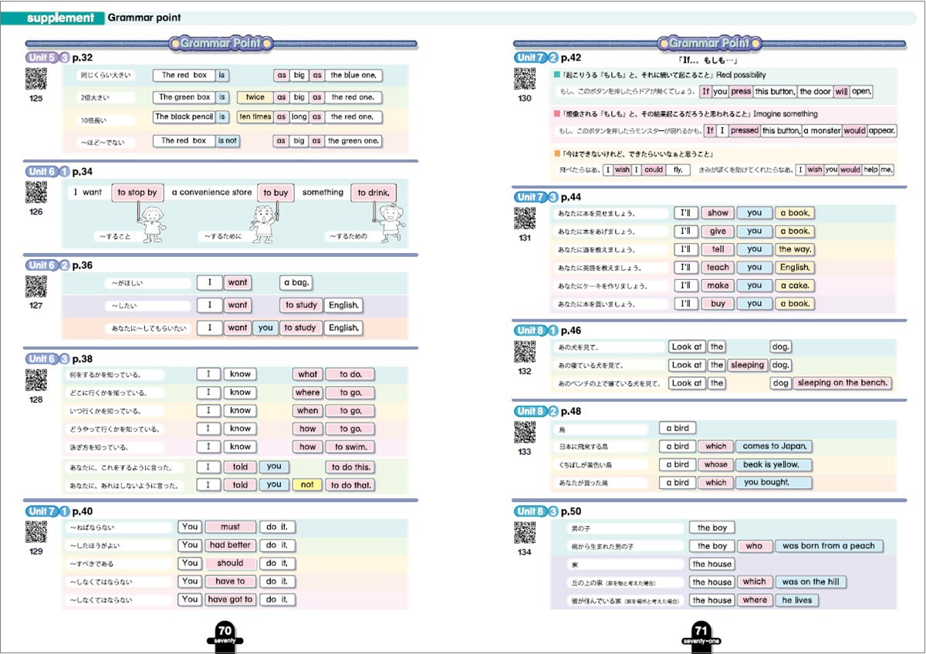This screenshot has width=926, height=654.
Task: Select QR code 134 beside Unit 8 p.50
Action: coord(525,533)
